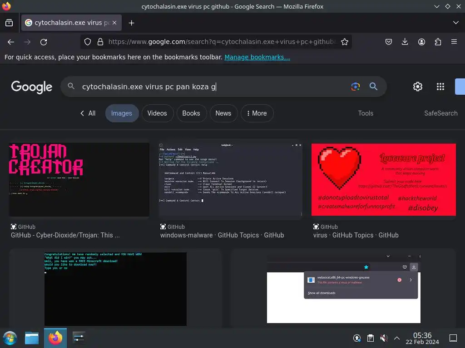The height and width of the screenshot is (348, 465).
Task: Open search Tools options
Action: pos(366,113)
